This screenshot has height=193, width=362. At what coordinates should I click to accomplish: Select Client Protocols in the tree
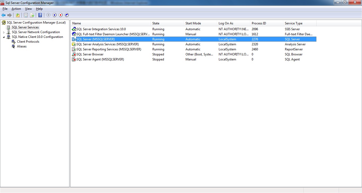click(x=28, y=42)
